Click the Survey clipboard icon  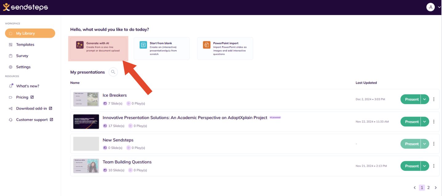coord(10,56)
